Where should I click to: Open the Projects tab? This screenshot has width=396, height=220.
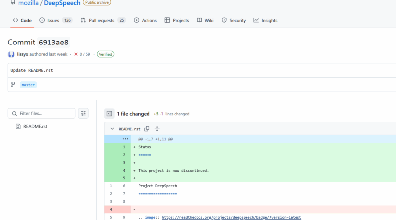coord(177,20)
